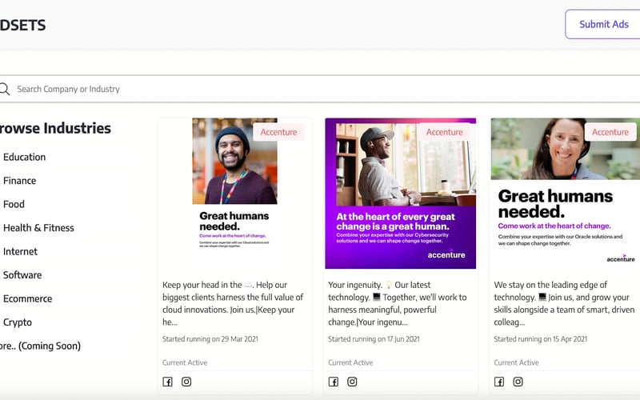This screenshot has height=400, width=640.
Task: Select Health & Fitness industry
Action: [x=38, y=228]
